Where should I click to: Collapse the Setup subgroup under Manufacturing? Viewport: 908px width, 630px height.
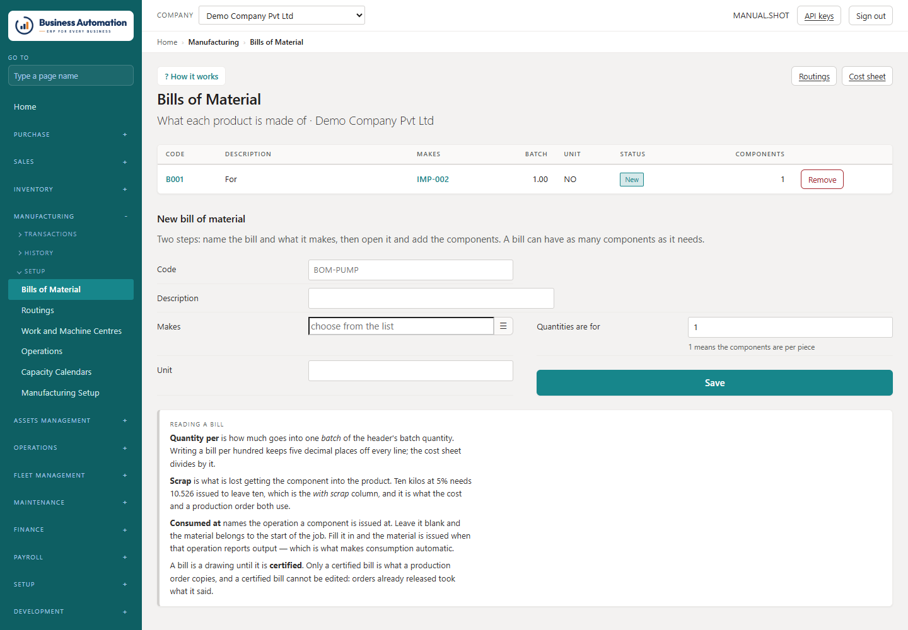[32, 272]
